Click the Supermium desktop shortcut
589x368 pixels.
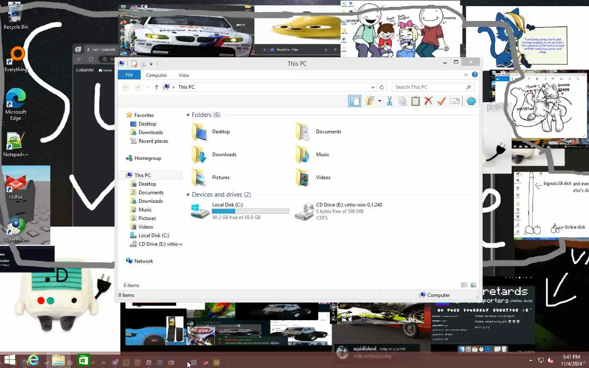pos(16,230)
